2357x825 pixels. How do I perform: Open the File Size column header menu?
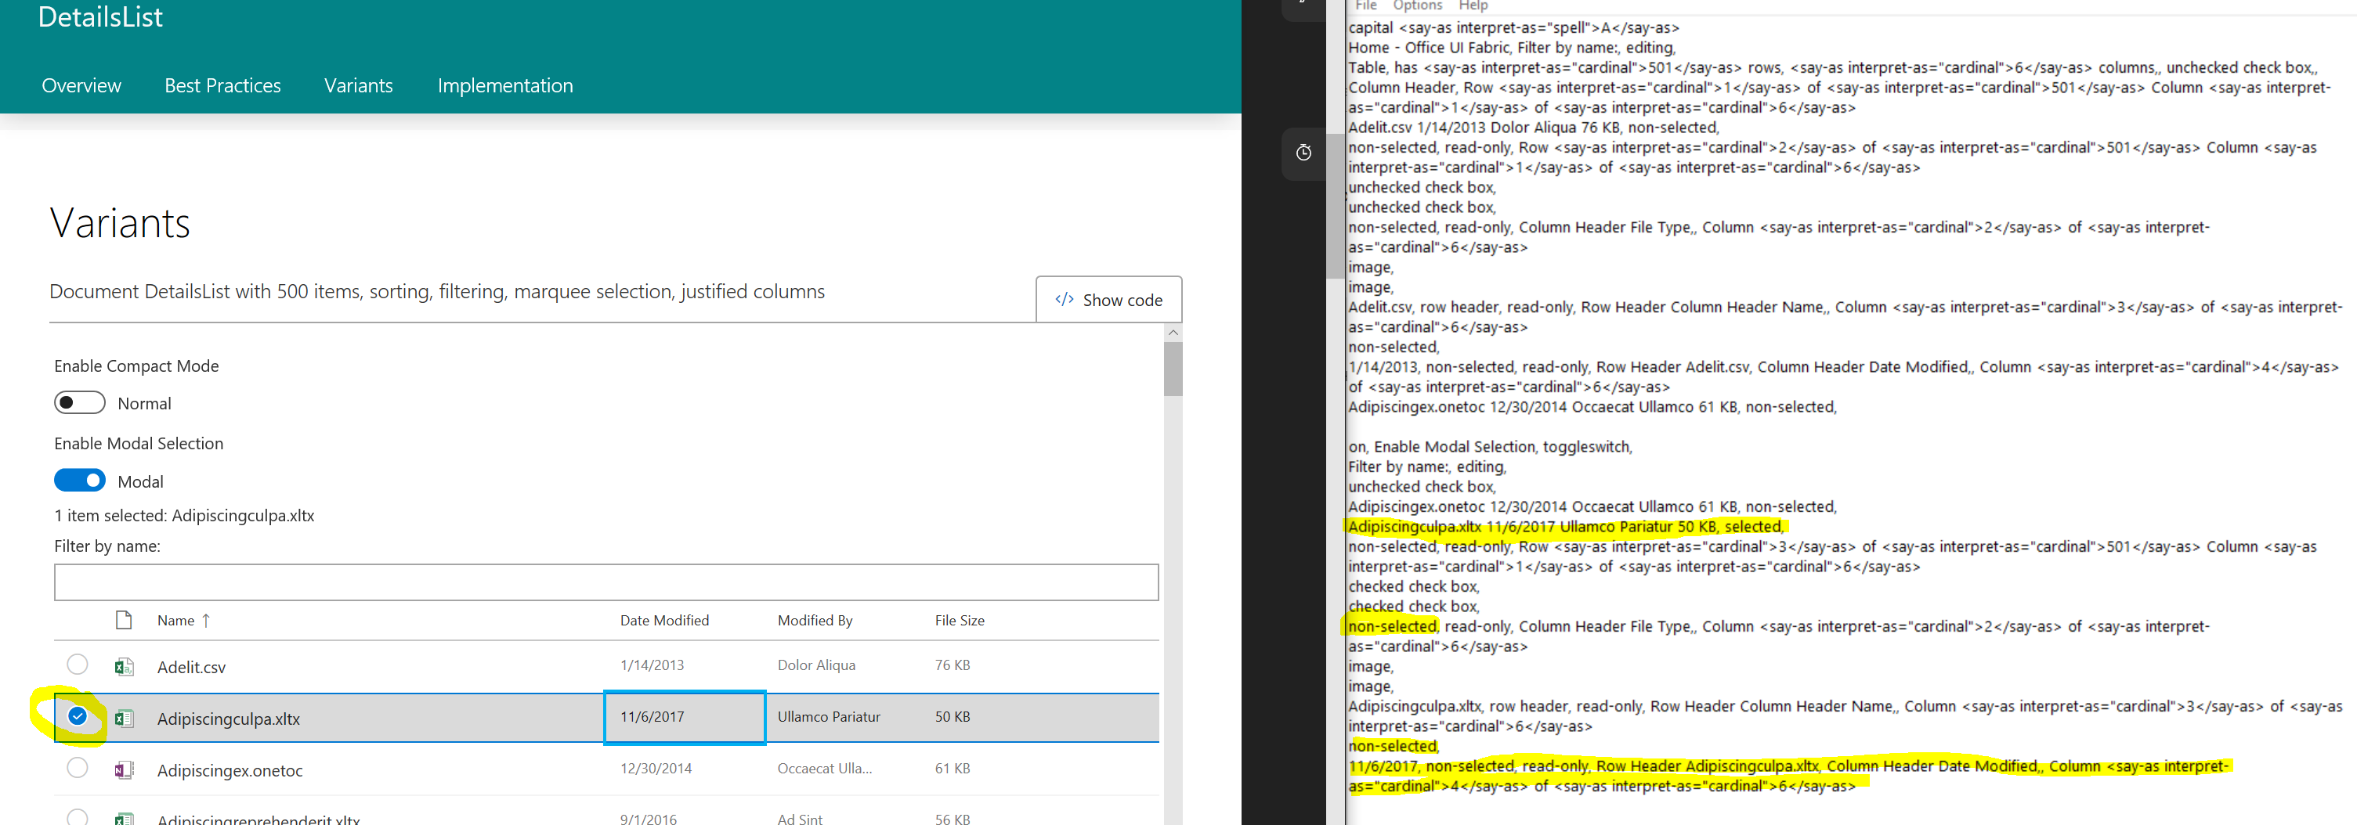click(959, 620)
